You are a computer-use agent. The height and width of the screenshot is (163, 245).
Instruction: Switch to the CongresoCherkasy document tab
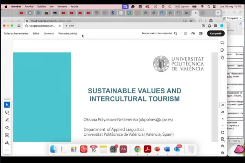click(42, 26)
